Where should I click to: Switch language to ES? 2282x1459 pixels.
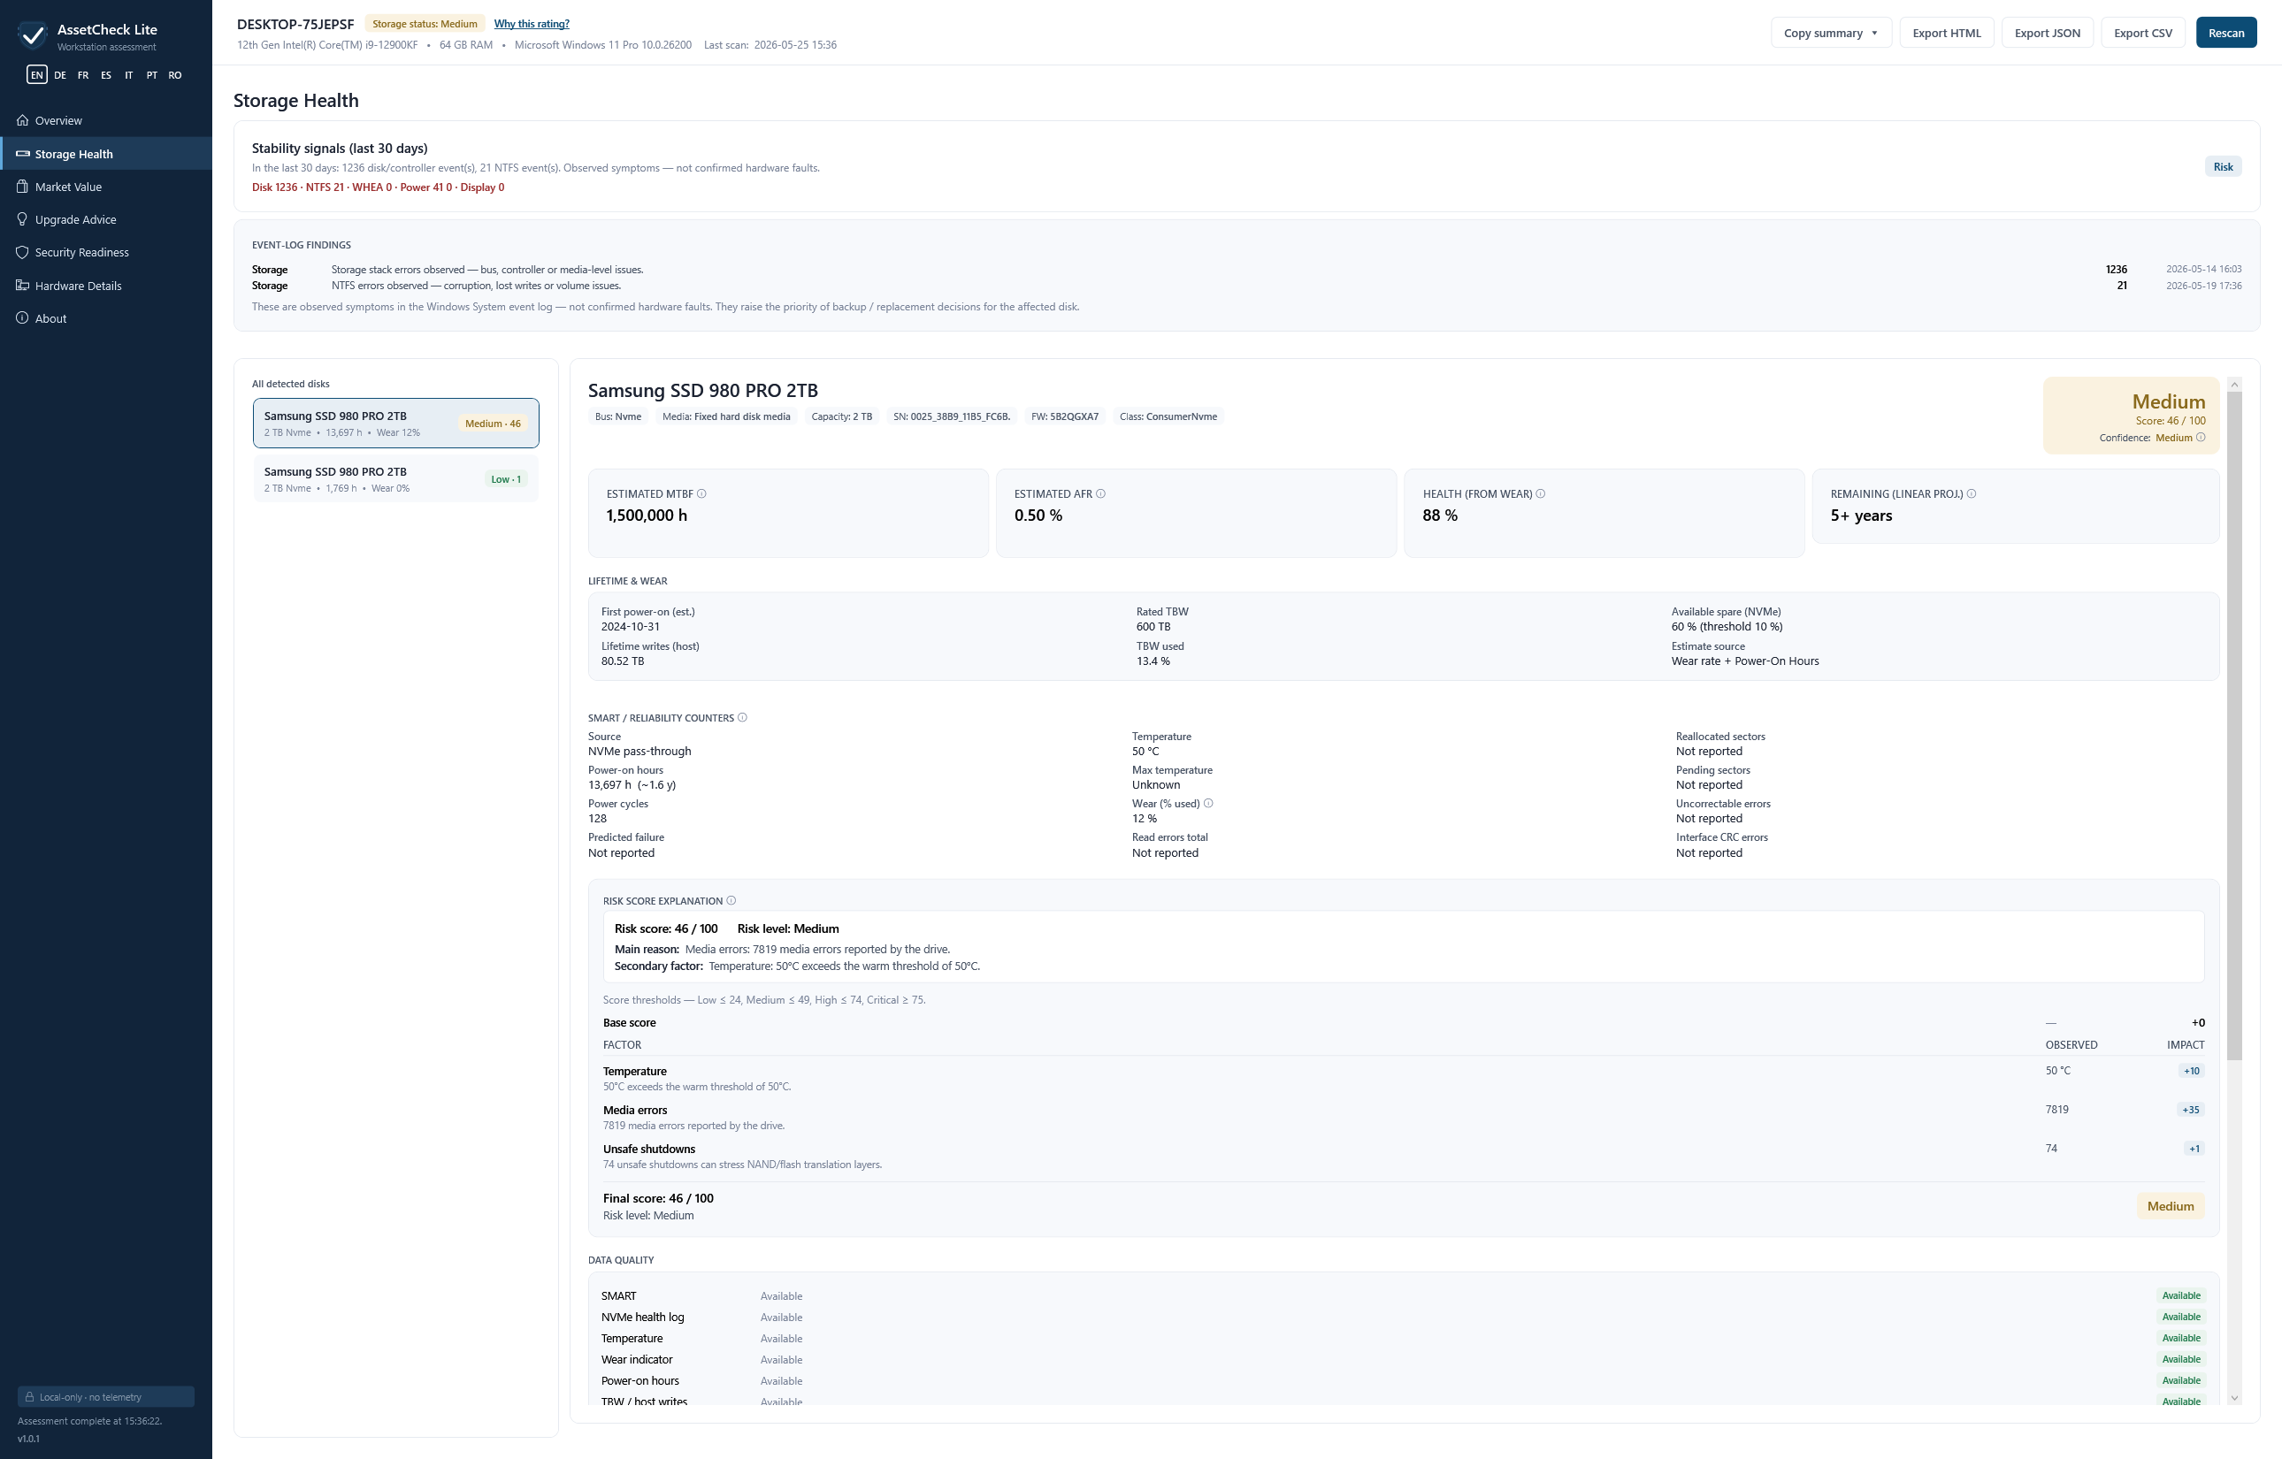coord(106,75)
